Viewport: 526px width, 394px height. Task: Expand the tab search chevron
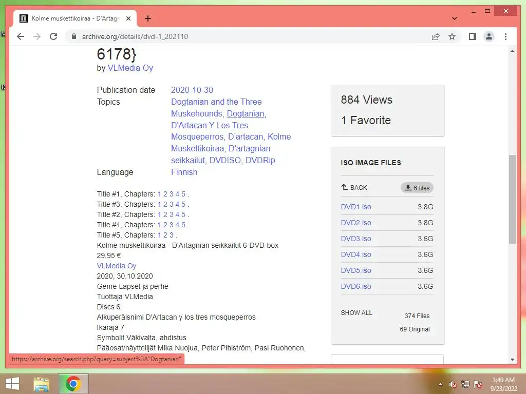(x=455, y=18)
